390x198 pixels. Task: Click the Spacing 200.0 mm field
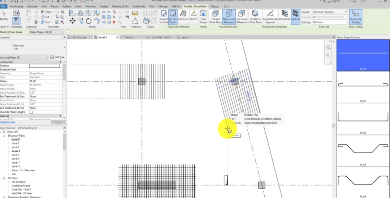[x=329, y=22]
